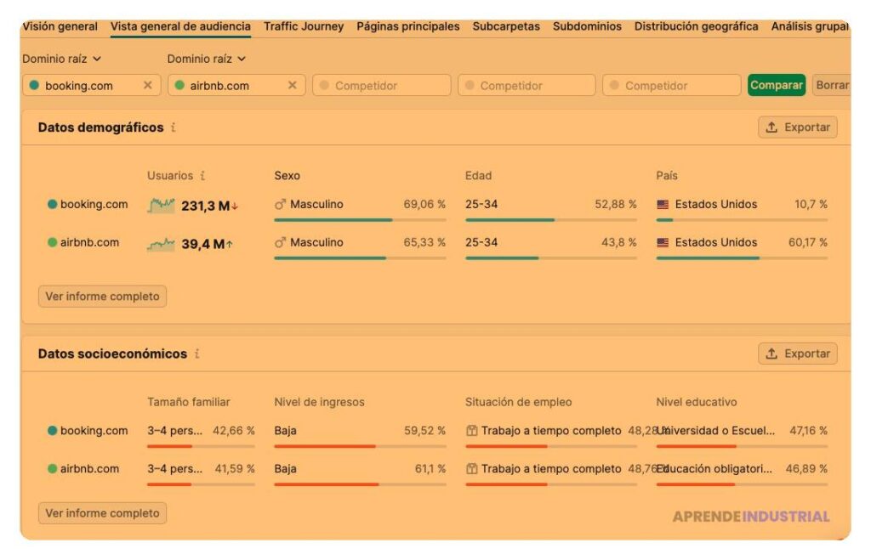This screenshot has height=560, width=871.
Task: Export the Datos socioeconómicos data
Action: tap(798, 354)
